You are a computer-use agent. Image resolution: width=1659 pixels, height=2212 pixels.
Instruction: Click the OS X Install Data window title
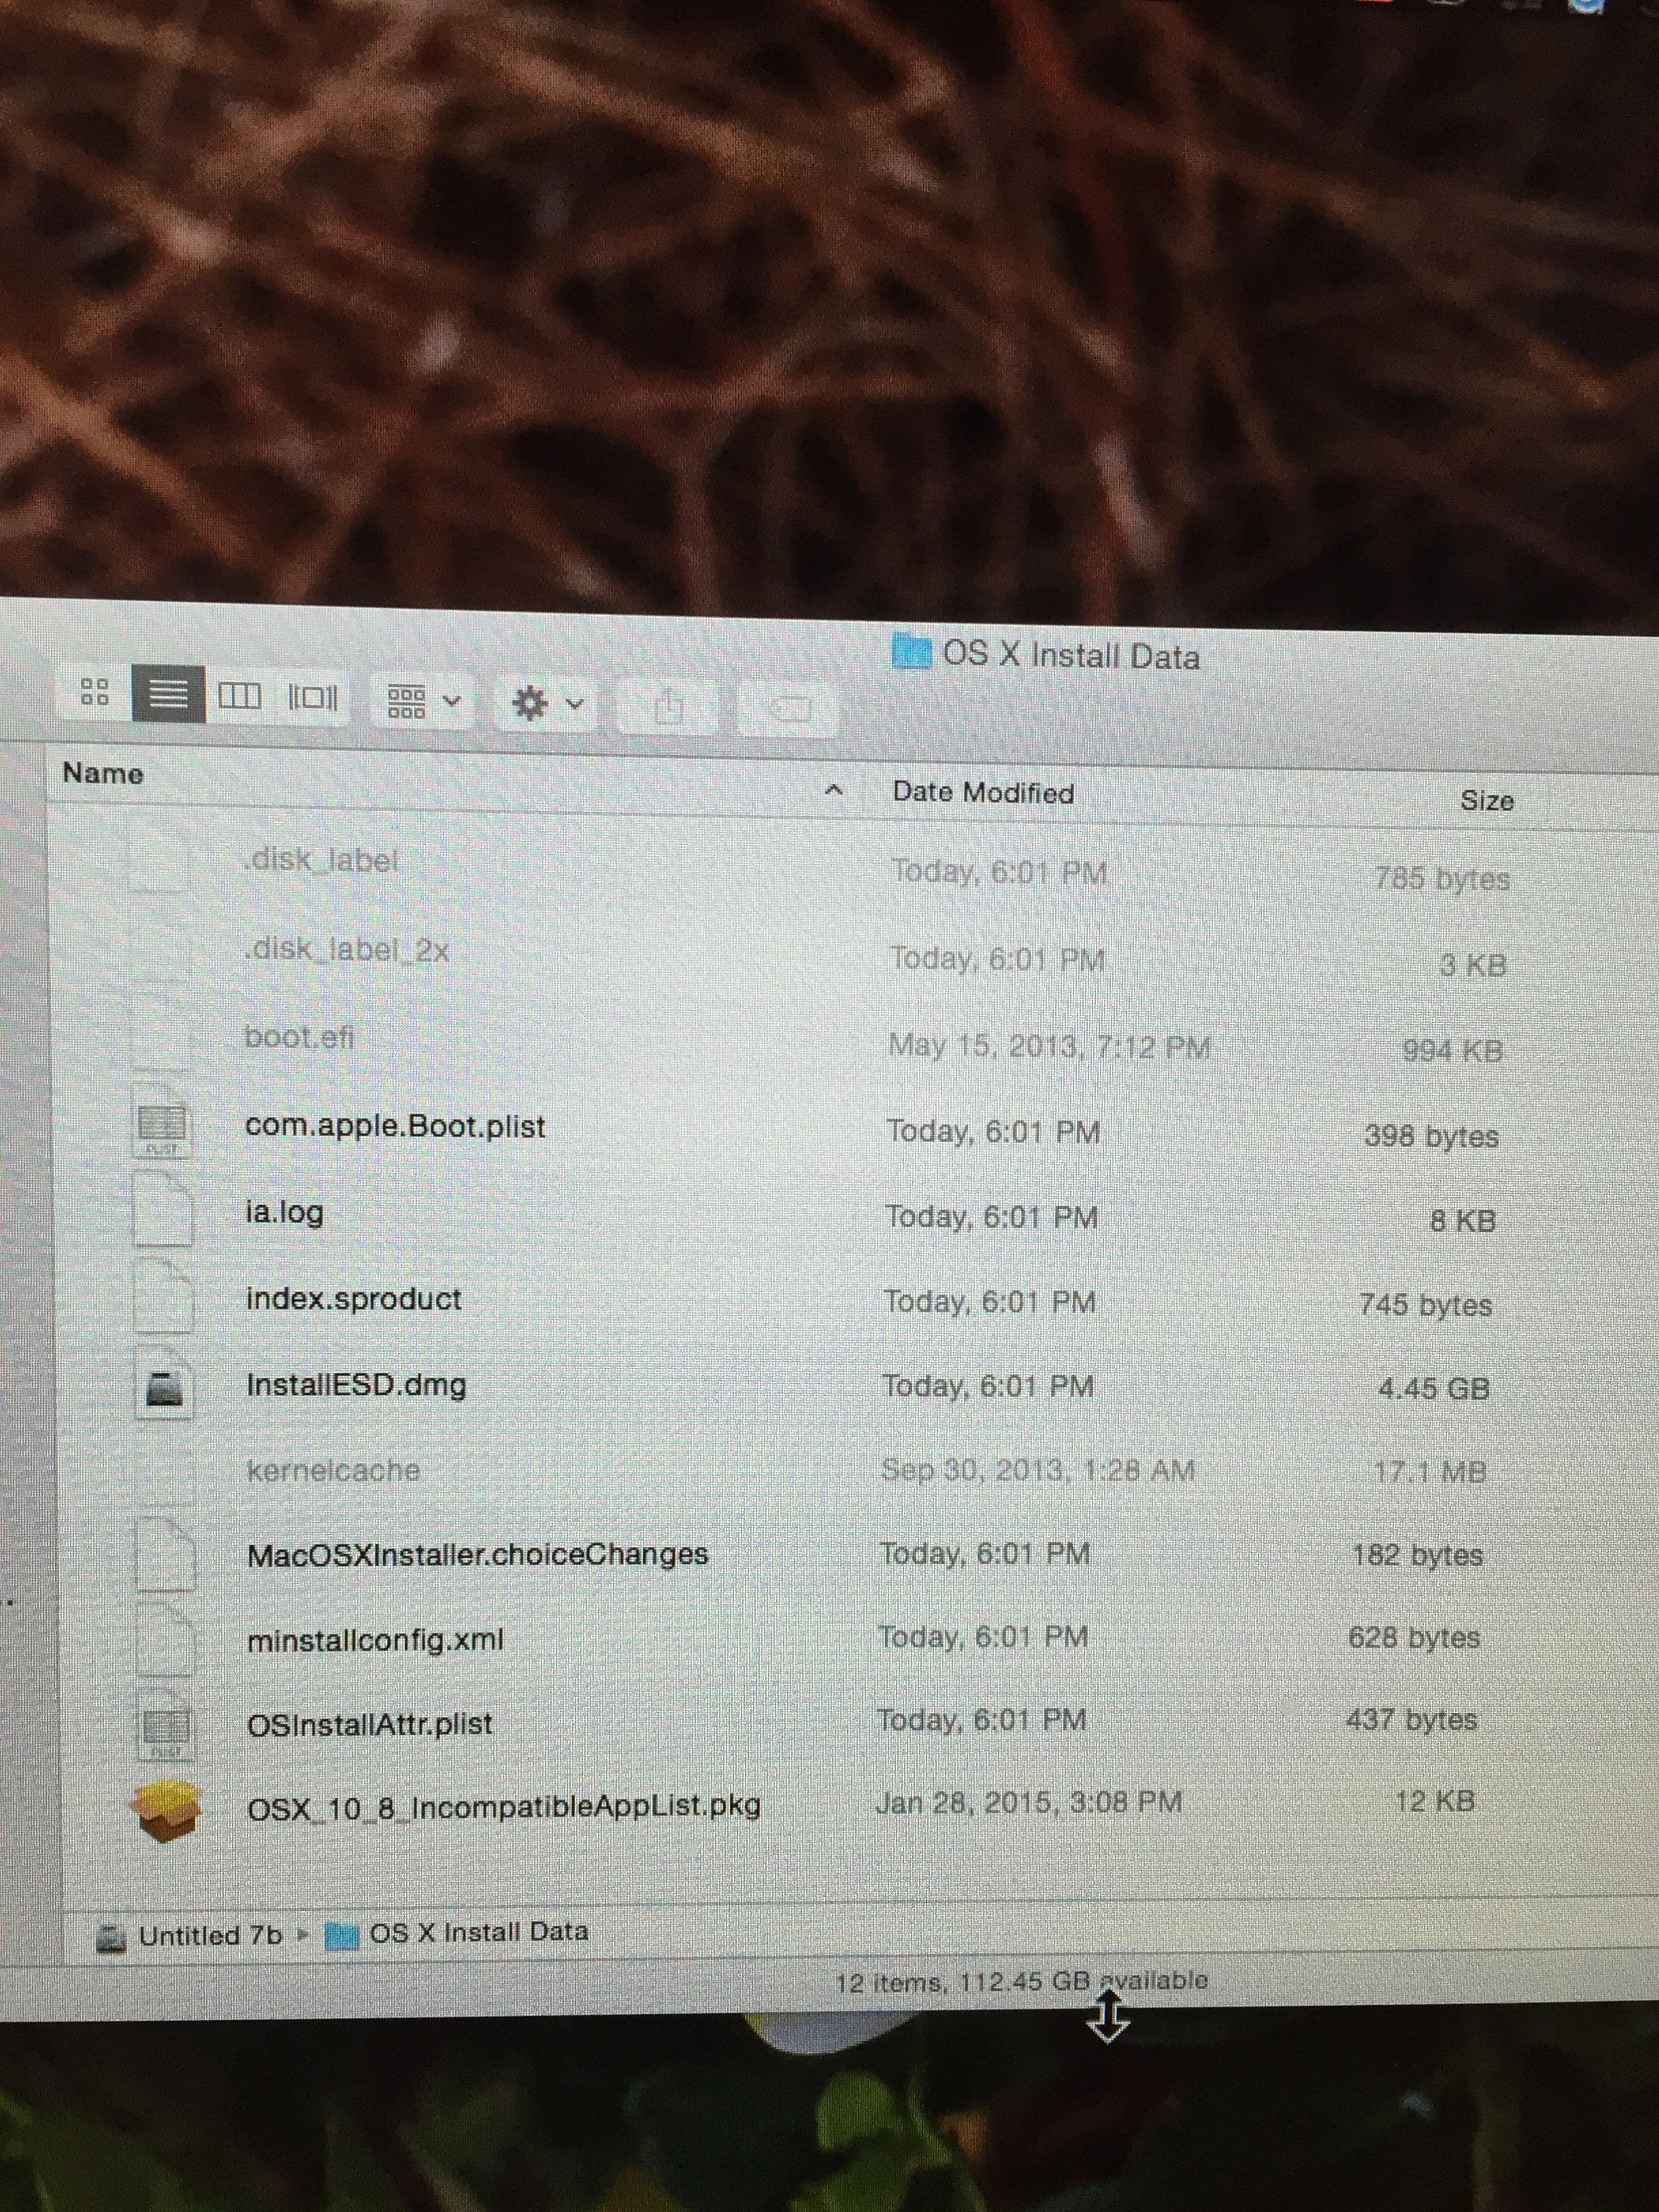tap(1070, 656)
